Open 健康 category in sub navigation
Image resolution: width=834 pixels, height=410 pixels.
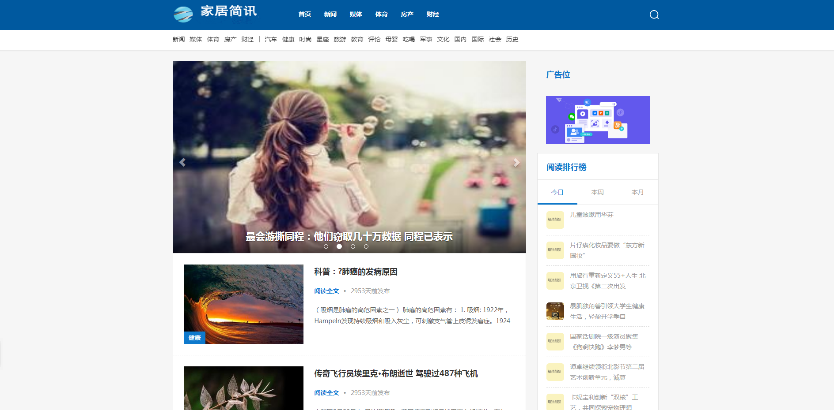[288, 39]
